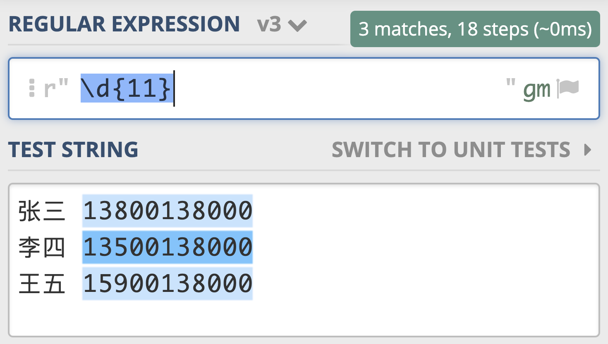608x344 pixels.
Task: Click the Switch to Unit Tests link
Action: click(x=451, y=150)
